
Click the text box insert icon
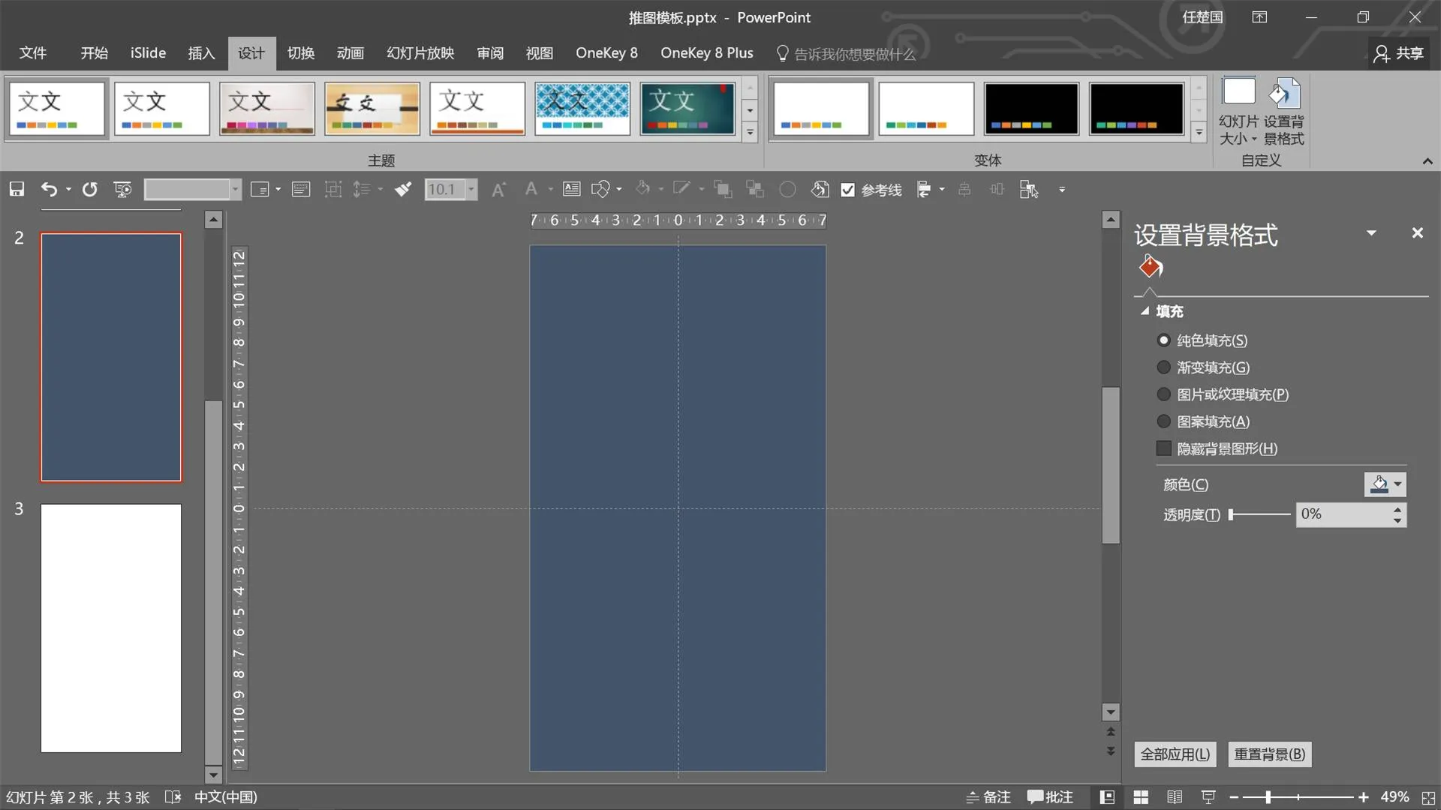tap(571, 190)
